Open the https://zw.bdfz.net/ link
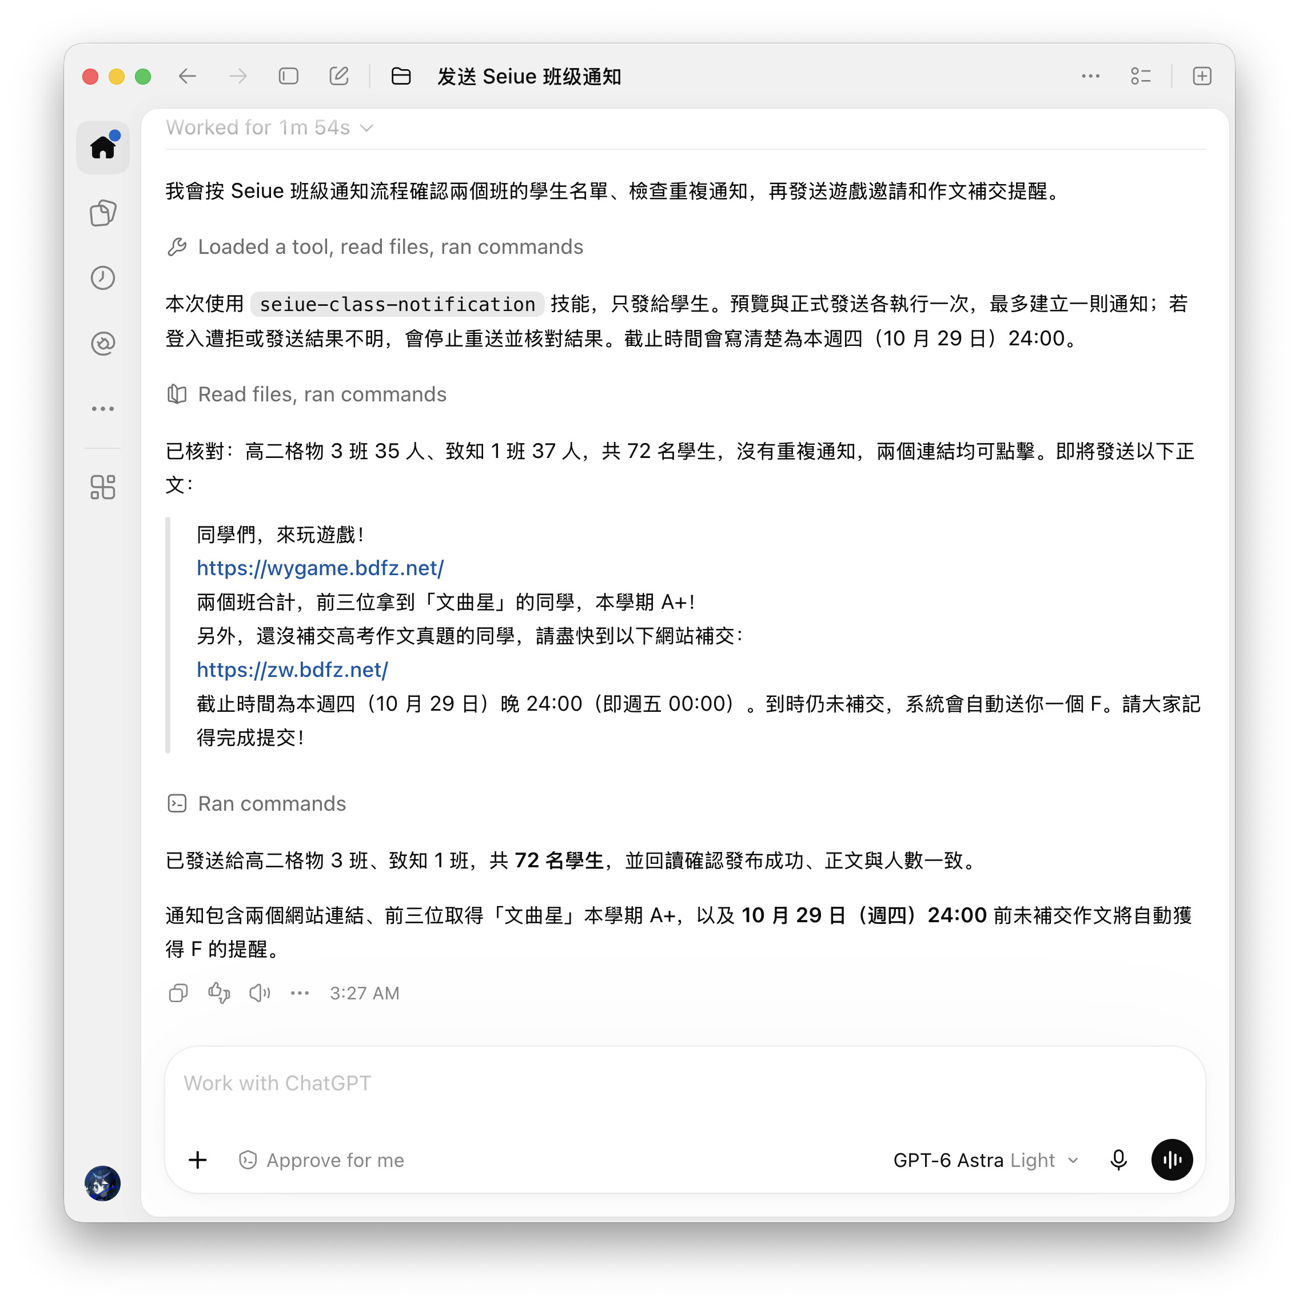The height and width of the screenshot is (1307, 1299). tap(292, 670)
